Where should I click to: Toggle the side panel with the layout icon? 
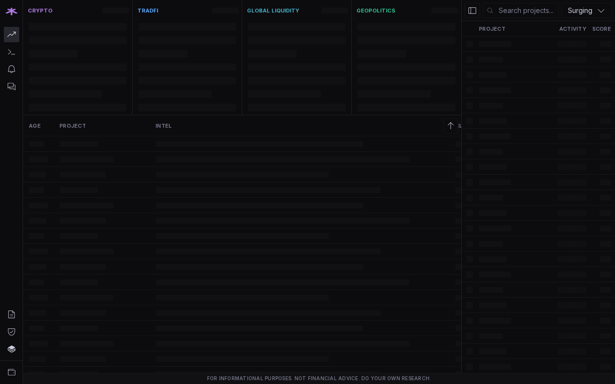click(472, 11)
